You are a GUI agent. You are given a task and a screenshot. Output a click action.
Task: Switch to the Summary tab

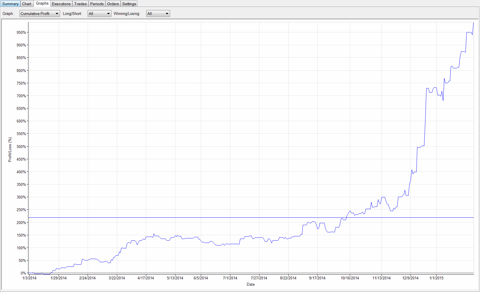(x=10, y=4)
